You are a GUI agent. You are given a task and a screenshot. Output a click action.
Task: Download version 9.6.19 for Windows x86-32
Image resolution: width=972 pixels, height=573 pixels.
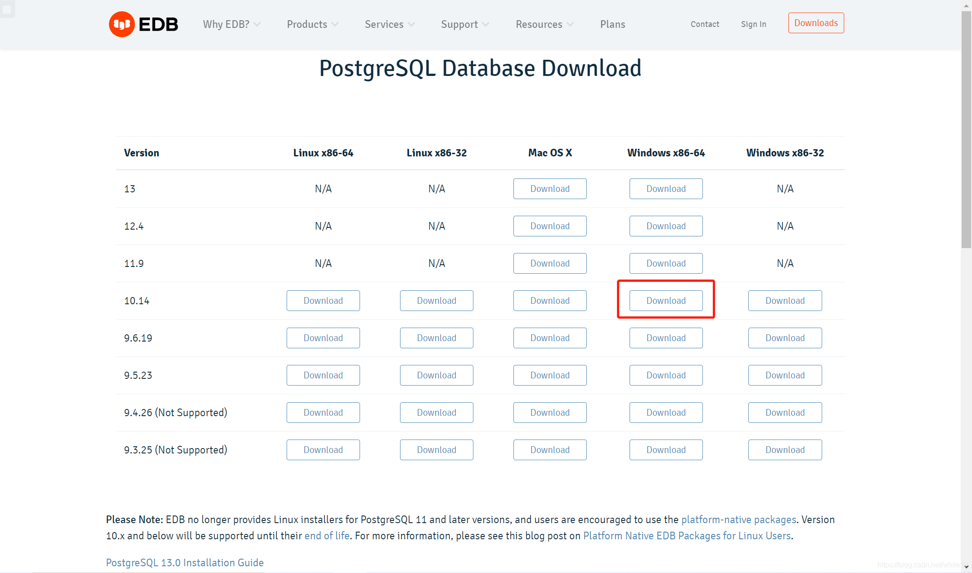click(785, 338)
